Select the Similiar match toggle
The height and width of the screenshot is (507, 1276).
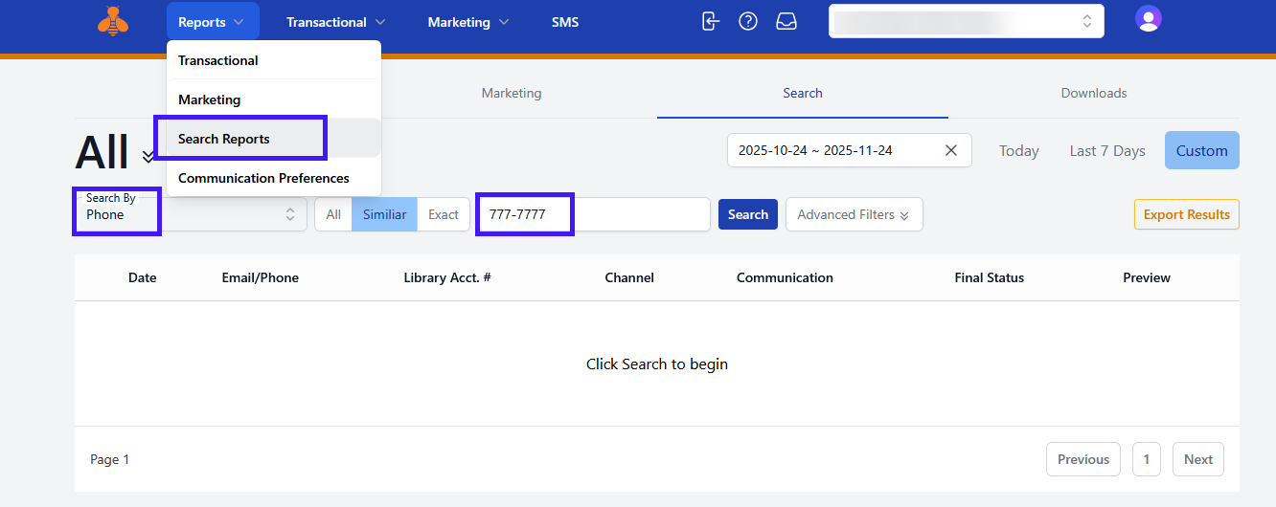(384, 214)
